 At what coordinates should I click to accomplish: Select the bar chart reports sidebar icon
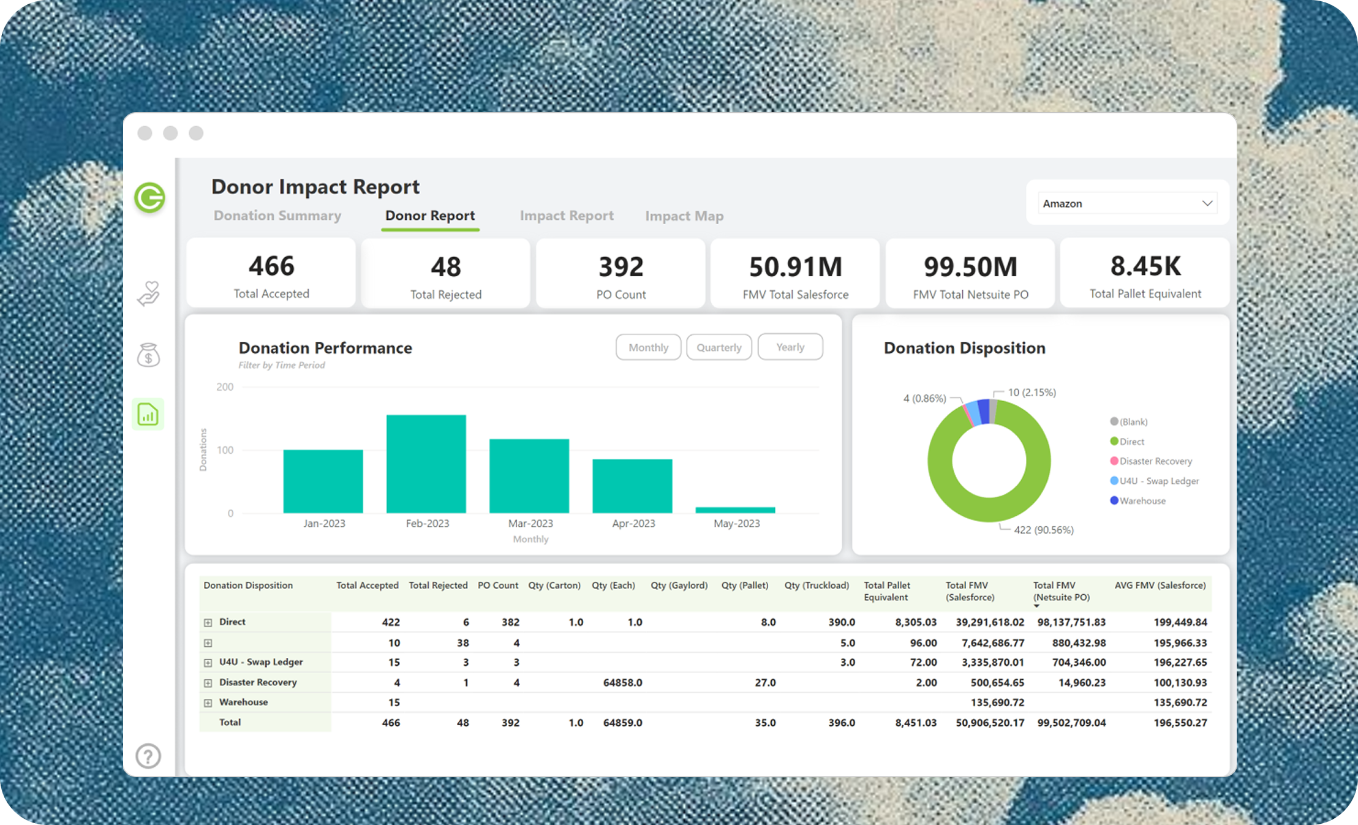click(x=148, y=415)
